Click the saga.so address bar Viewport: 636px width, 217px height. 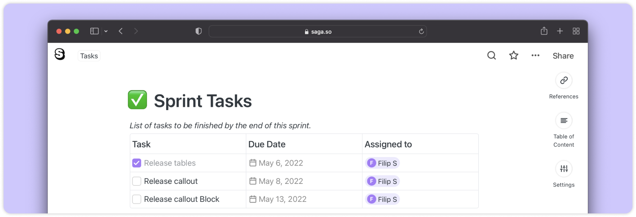pyautogui.click(x=318, y=31)
